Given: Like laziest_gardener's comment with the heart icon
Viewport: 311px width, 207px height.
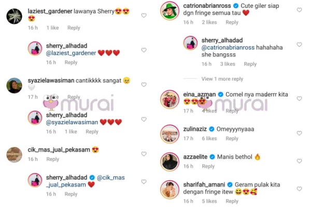Looking at the screenshot, I should (144, 15).
